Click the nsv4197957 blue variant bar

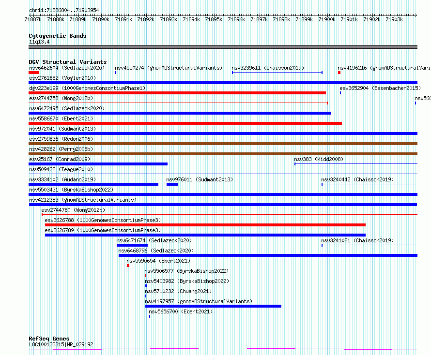pyautogui.click(x=213, y=306)
